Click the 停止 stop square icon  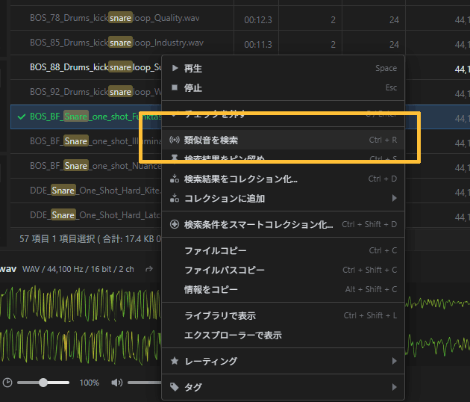(175, 87)
